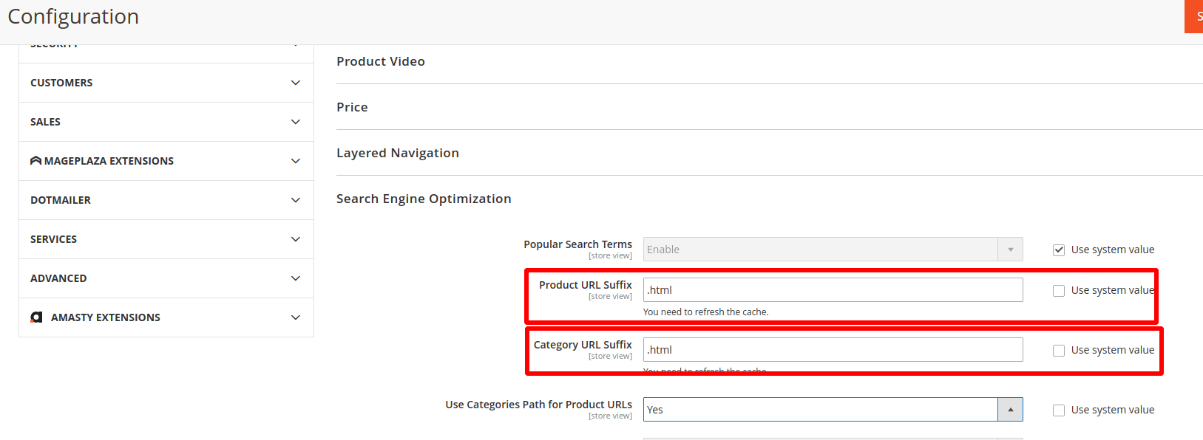Click the Popular Search Terms dropdown
This screenshot has height=440, width=1203.
pyautogui.click(x=832, y=250)
